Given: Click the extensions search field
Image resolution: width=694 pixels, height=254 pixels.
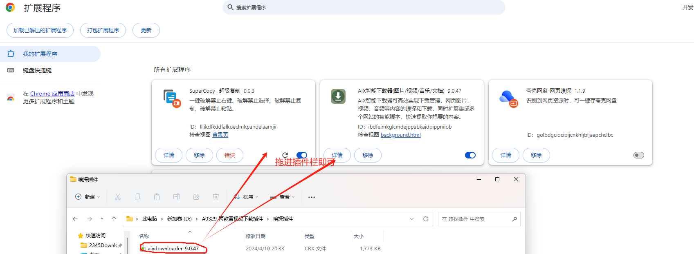Looking at the screenshot, I should point(364,7).
